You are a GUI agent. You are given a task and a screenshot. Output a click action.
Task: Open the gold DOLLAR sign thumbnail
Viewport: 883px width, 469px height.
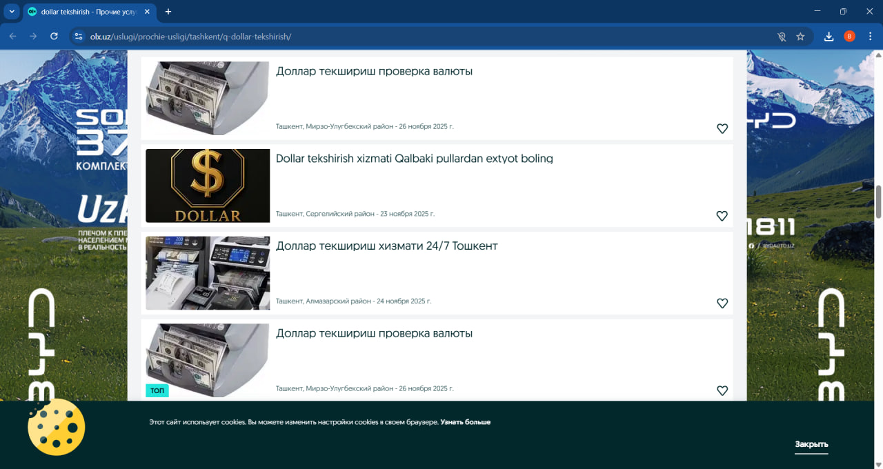pyautogui.click(x=208, y=186)
